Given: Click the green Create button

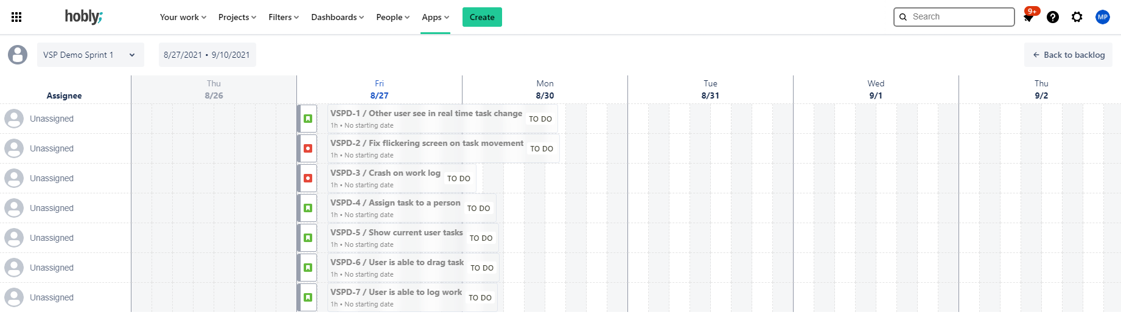Looking at the screenshot, I should [x=482, y=17].
